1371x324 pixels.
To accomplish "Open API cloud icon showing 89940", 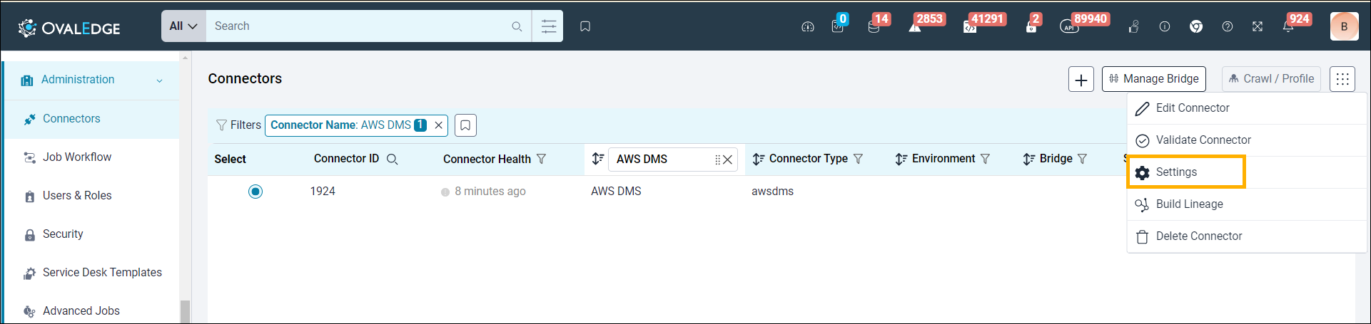I will [1069, 27].
